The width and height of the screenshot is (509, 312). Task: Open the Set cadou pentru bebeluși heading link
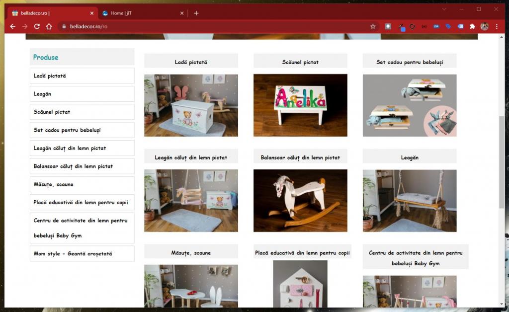tap(410, 62)
